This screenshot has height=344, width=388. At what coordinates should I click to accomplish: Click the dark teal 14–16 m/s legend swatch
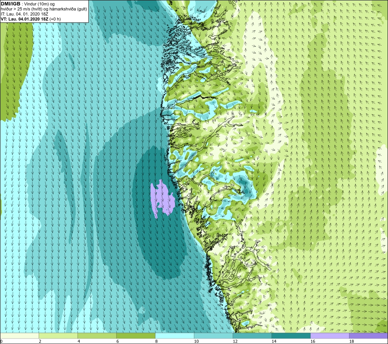pos(291,335)
